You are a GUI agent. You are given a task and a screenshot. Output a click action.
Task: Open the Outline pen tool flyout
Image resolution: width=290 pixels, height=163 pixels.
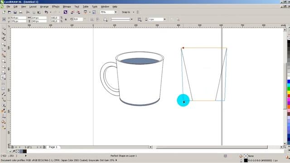(3, 116)
